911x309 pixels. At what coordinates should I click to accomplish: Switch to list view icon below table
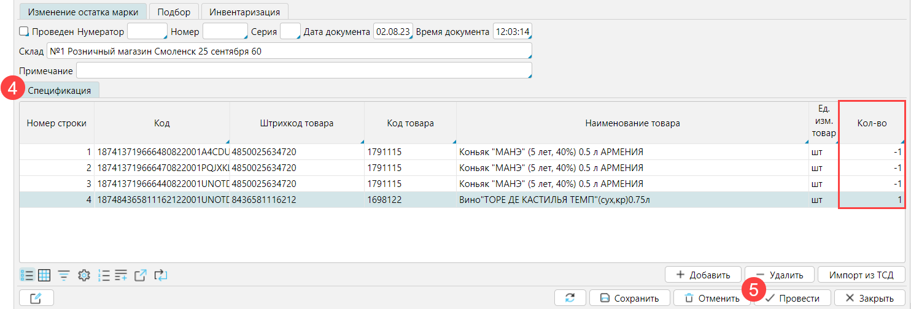click(26, 275)
